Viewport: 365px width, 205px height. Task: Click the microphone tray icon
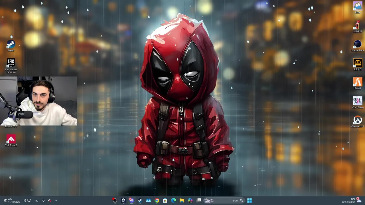pyautogui.click(x=43, y=200)
